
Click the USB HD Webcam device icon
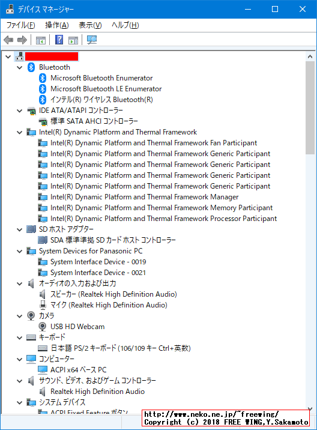pyautogui.click(x=42, y=326)
